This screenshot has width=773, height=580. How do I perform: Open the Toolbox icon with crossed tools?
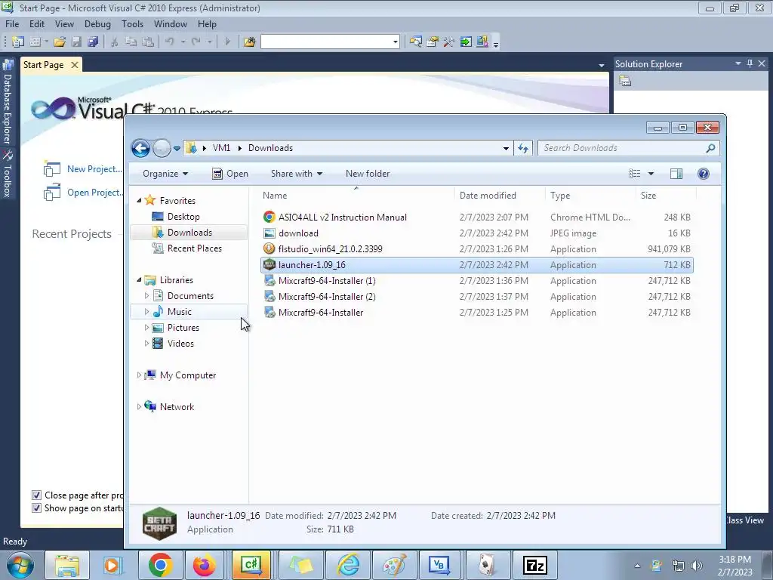449,42
